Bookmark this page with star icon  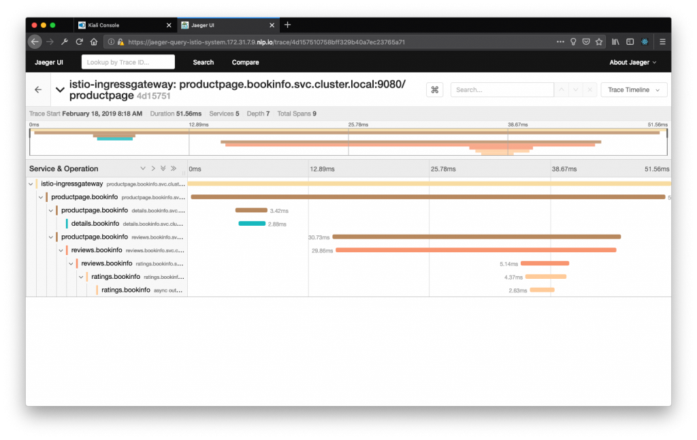click(x=599, y=41)
